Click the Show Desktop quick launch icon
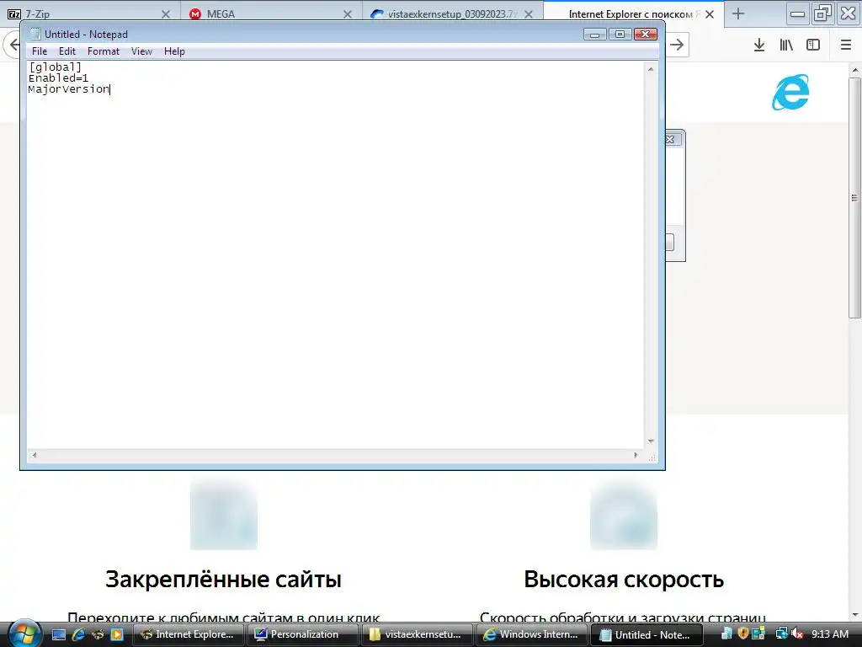Image resolution: width=862 pixels, height=647 pixels. click(59, 634)
